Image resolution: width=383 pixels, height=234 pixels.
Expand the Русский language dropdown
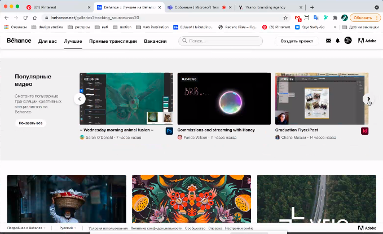pyautogui.click(x=70, y=228)
